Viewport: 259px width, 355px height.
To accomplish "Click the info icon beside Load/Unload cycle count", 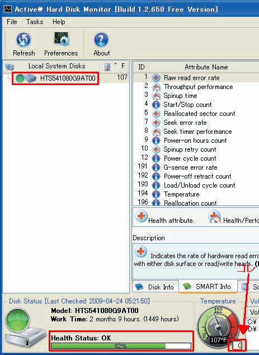I will [x=156, y=185].
